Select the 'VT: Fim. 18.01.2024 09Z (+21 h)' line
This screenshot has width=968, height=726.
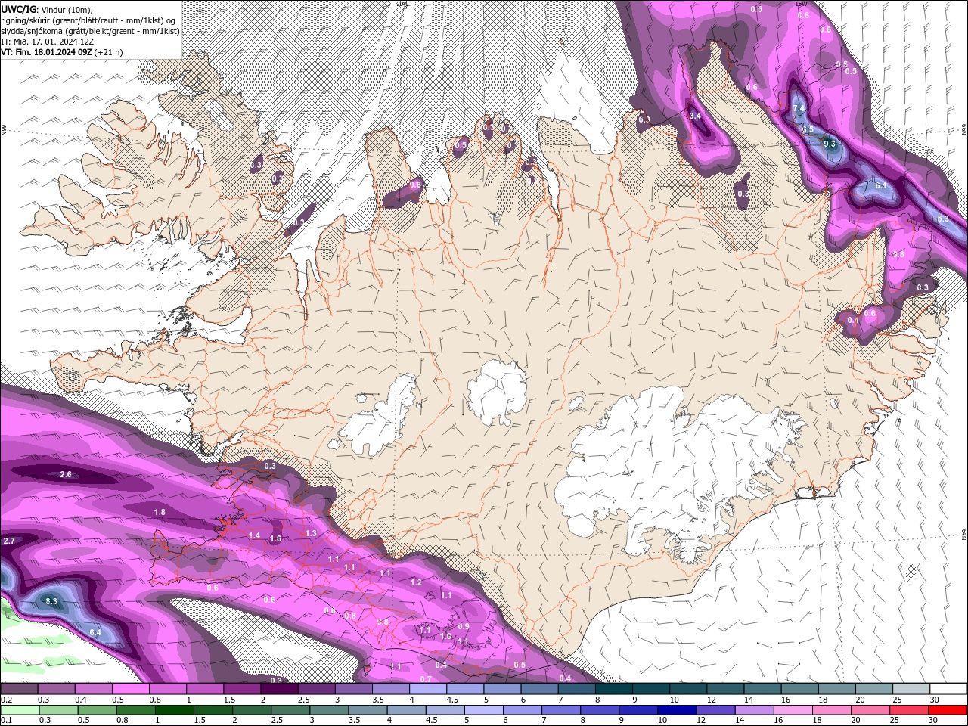tap(62, 52)
